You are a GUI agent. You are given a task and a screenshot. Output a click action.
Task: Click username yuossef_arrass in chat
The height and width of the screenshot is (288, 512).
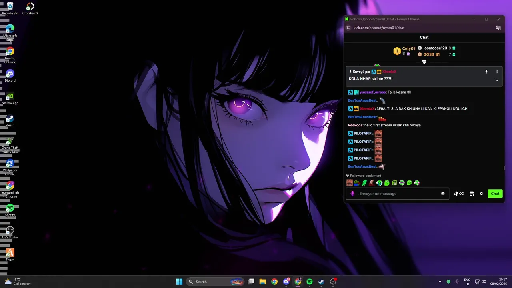coord(373,92)
